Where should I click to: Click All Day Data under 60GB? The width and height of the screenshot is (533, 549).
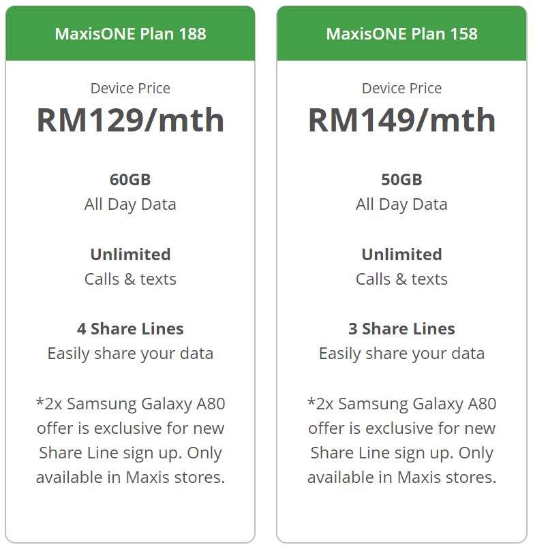coord(130,204)
